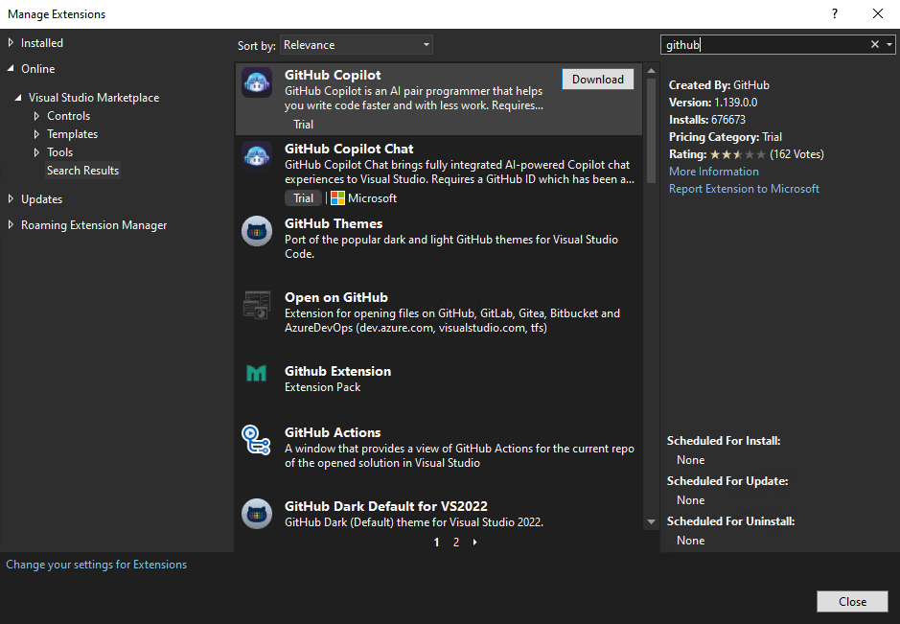Expand the Tools node

pos(36,152)
